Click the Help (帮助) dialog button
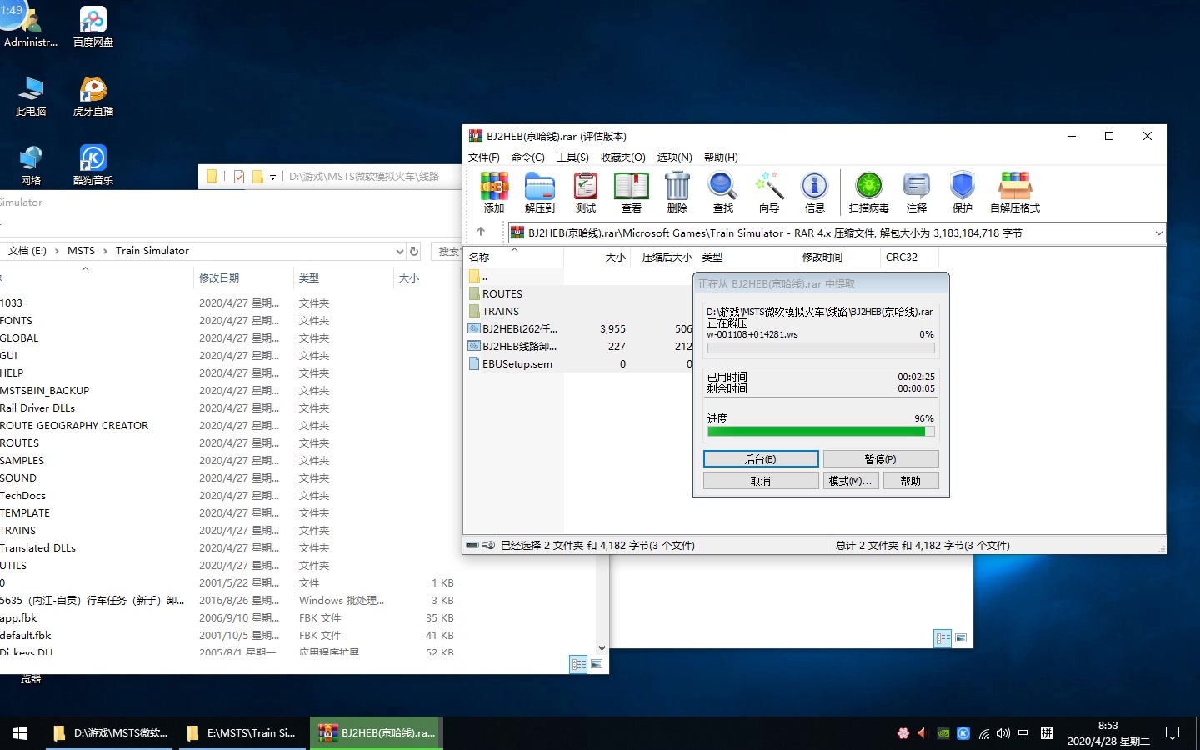This screenshot has height=750, width=1200. point(911,481)
